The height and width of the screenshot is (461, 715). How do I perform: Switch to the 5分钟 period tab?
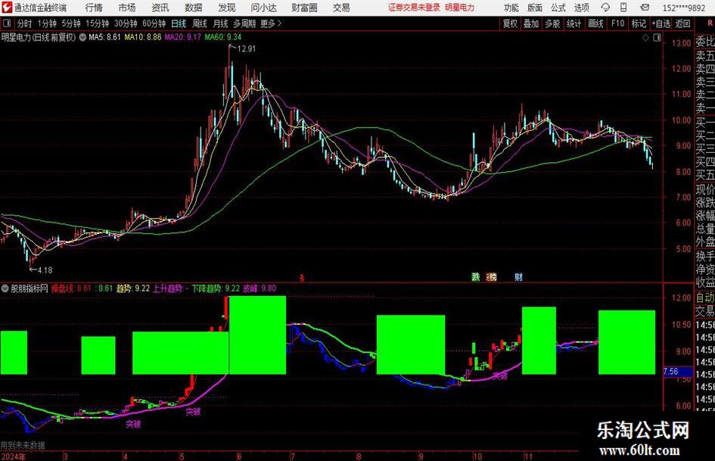point(71,23)
